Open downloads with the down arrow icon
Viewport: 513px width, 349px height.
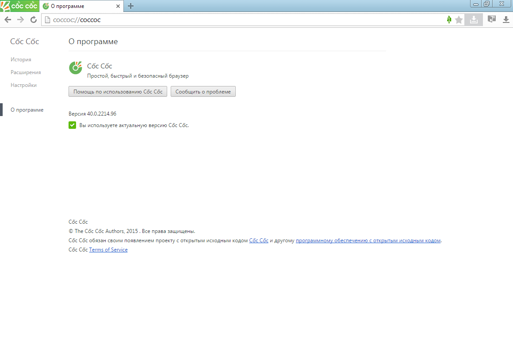point(506,19)
